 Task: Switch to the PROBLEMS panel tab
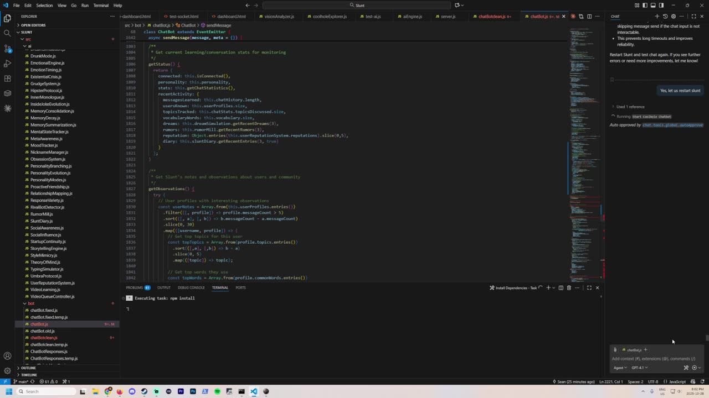pos(138,287)
